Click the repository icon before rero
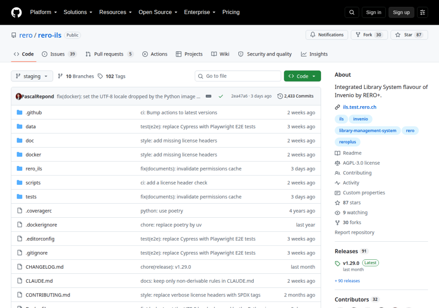Viewport: 439px width, 308px height. [14, 35]
